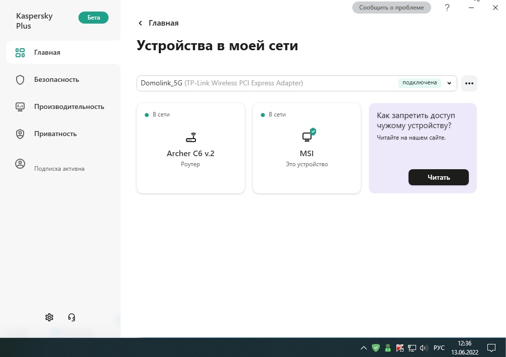506x357 pixels.
Task: Click Читайте на нашем сайте text
Action: click(411, 138)
